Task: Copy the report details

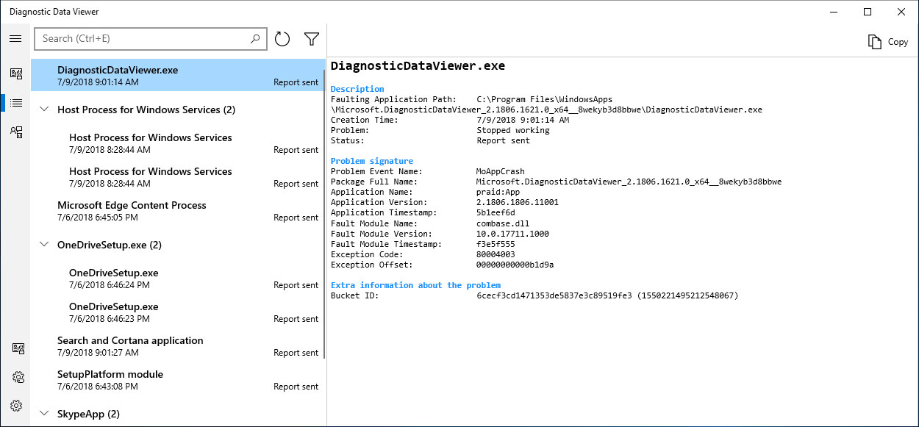Action: point(888,42)
